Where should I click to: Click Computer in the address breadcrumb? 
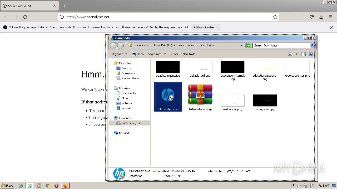pyautogui.click(x=143, y=45)
